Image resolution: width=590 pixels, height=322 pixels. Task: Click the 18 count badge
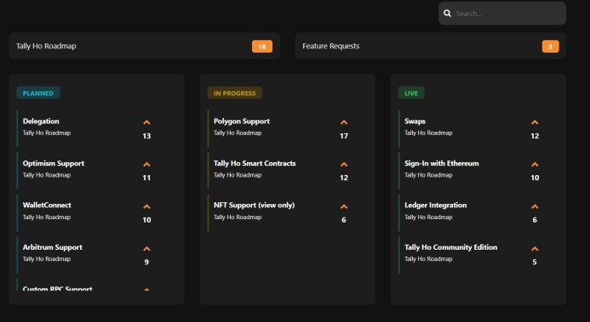point(262,47)
